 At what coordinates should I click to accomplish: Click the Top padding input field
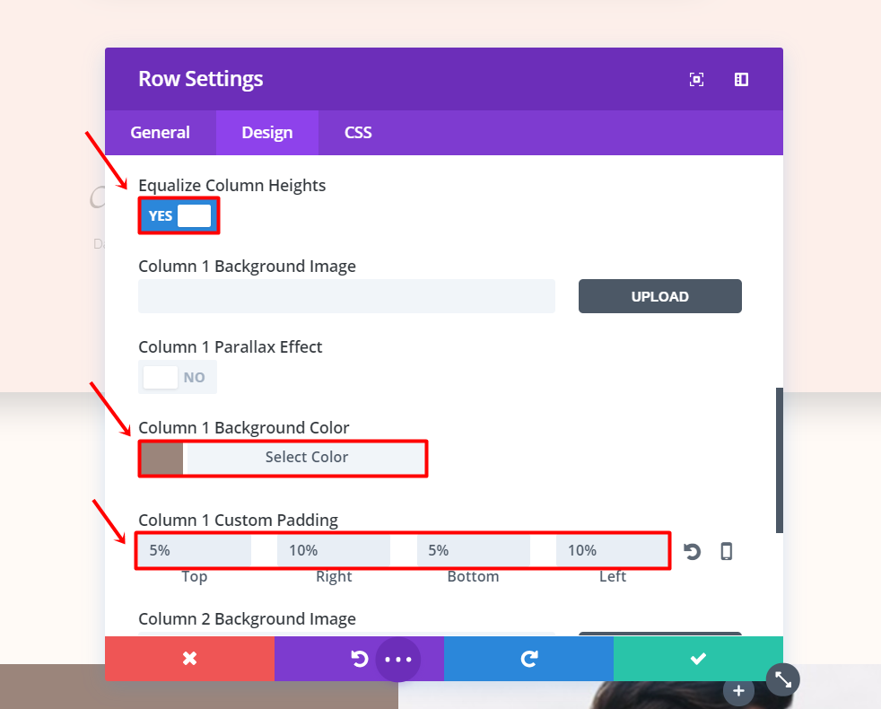[194, 551]
